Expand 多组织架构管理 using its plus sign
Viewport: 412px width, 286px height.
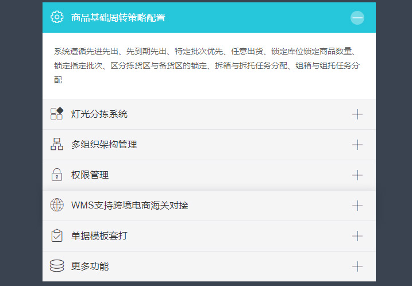pyautogui.click(x=357, y=145)
